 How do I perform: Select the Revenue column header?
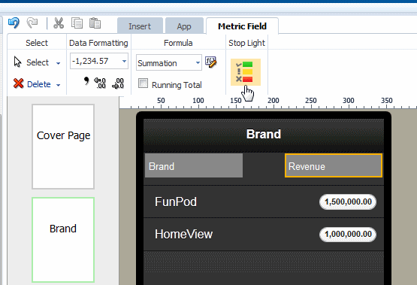[334, 165]
